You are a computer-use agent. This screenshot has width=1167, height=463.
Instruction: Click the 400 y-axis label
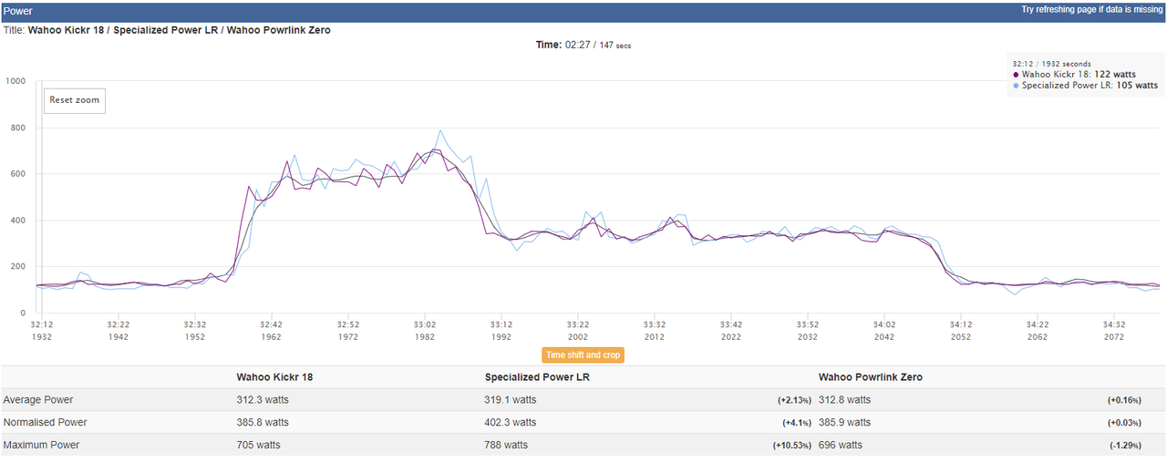(x=17, y=221)
